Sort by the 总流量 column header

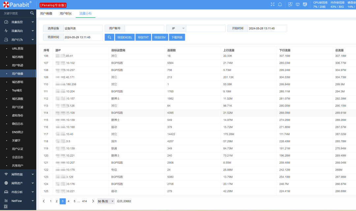click(x=340, y=50)
